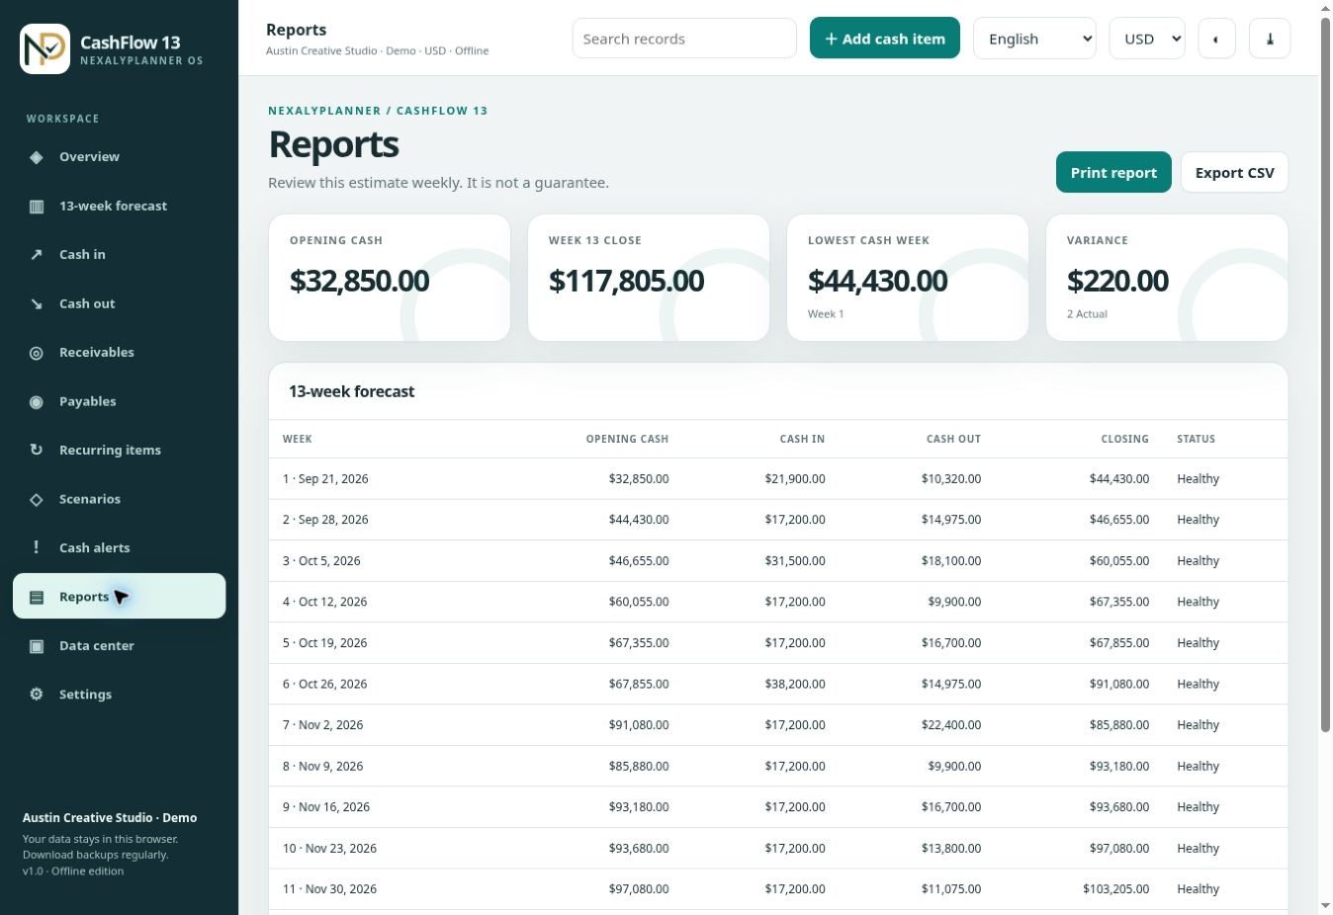Click the Cash in arrow icon
Screen dimensions: 1333x915
(x=37, y=255)
